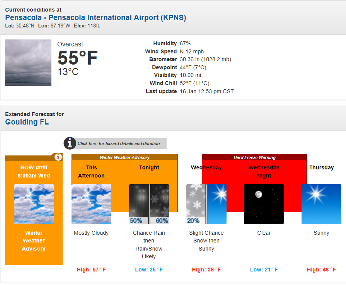Click the 'Low: 25 °F' temperature text
346x285 pixels.
149,270
